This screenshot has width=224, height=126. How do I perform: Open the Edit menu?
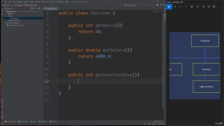point(10,2)
